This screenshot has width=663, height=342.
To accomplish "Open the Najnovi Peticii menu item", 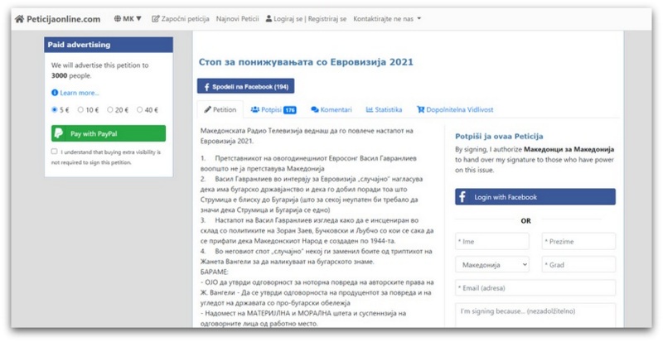I will 237,18.
